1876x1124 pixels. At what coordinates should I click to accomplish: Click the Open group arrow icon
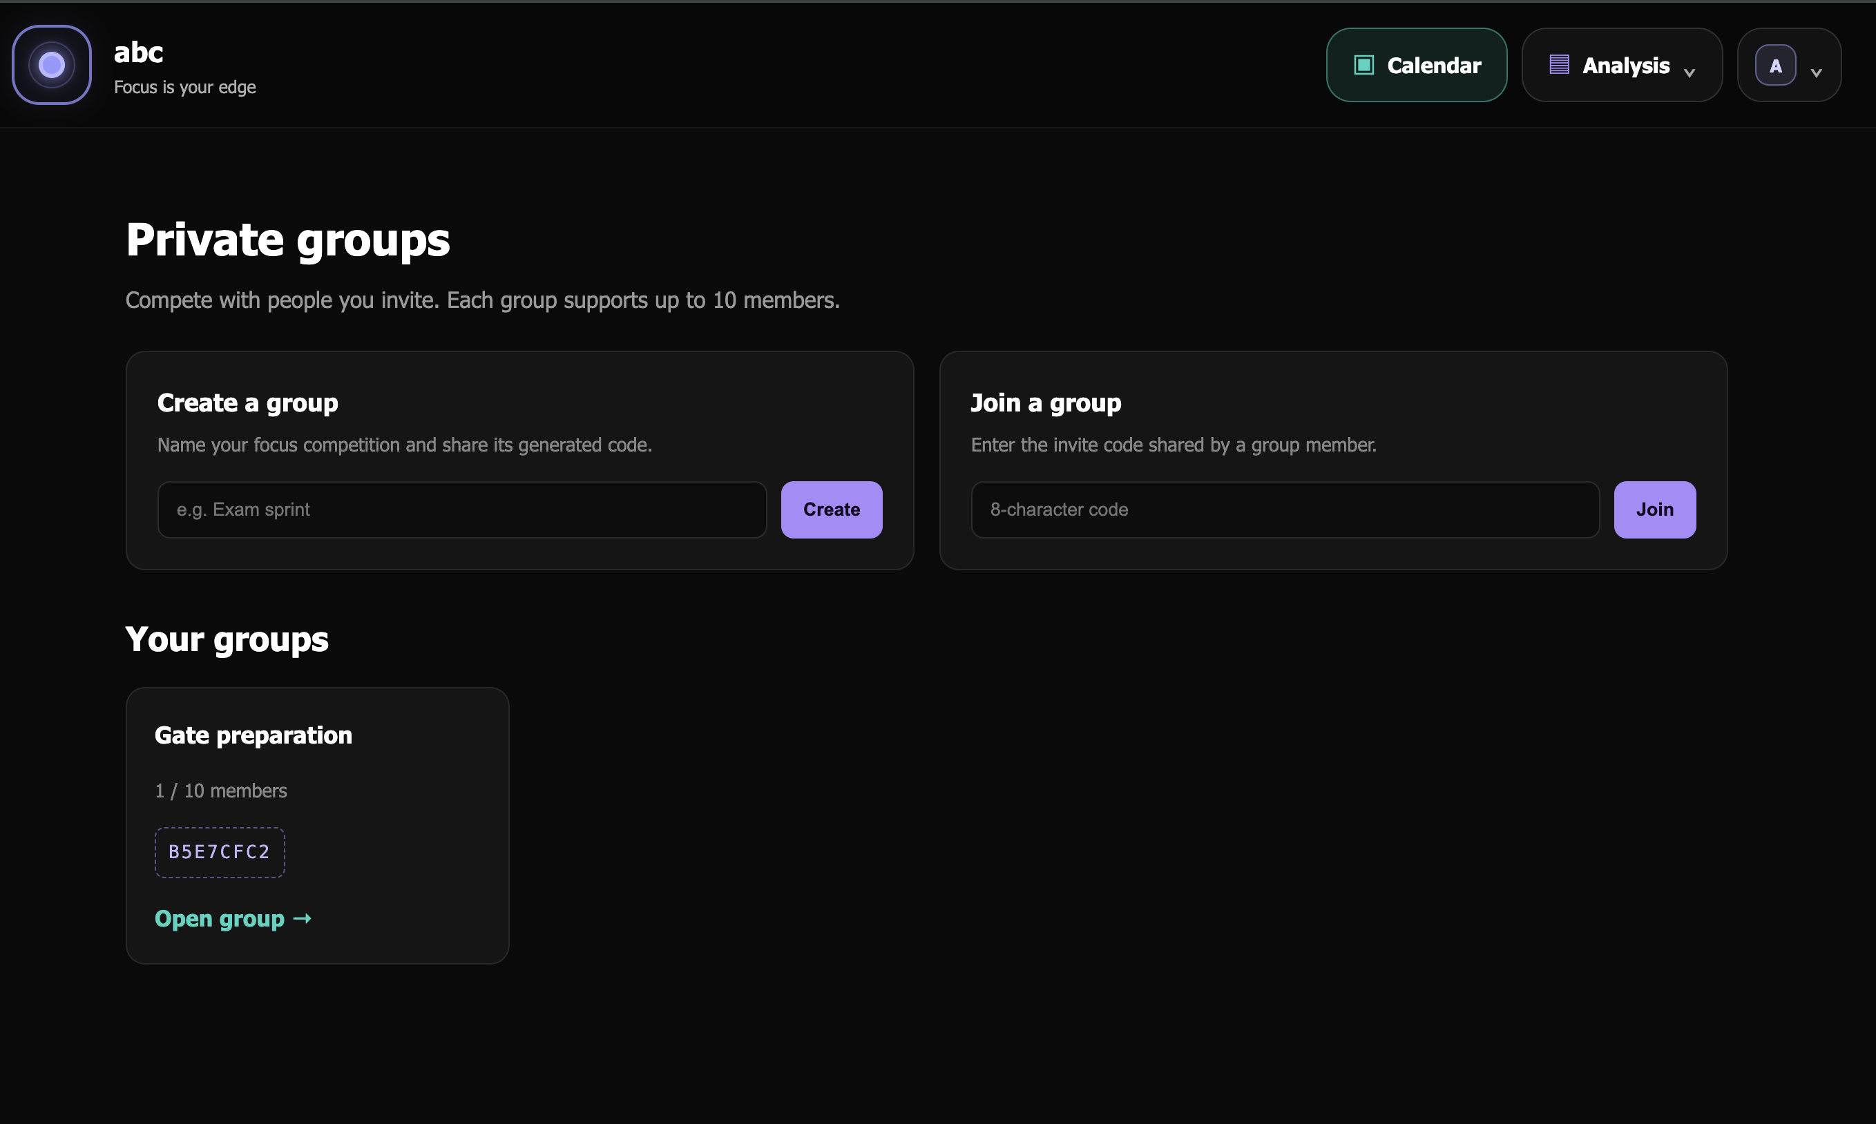click(x=303, y=919)
